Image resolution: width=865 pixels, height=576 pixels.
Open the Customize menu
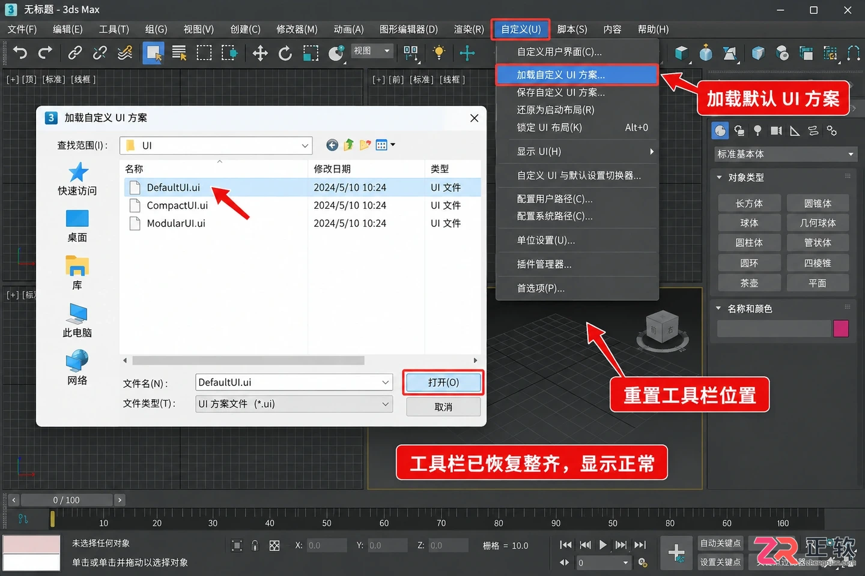tap(521, 29)
